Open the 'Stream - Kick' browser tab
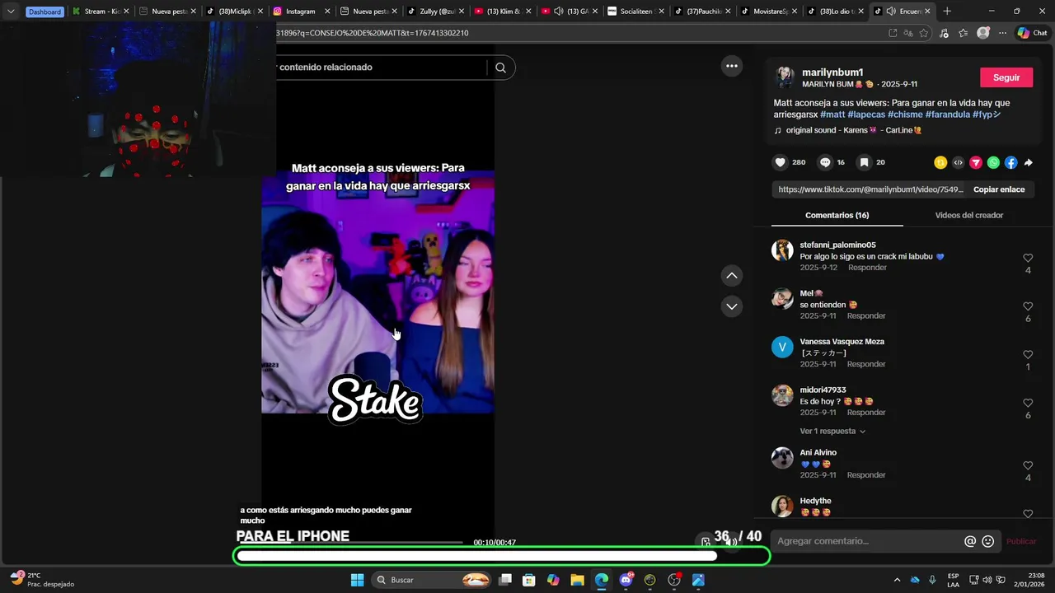The image size is (1055, 593). pyautogui.click(x=101, y=12)
